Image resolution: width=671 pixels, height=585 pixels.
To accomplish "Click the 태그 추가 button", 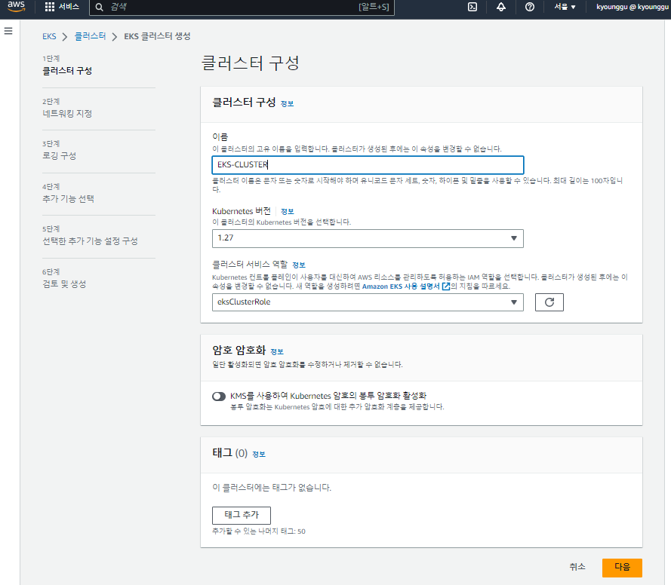I will point(242,516).
